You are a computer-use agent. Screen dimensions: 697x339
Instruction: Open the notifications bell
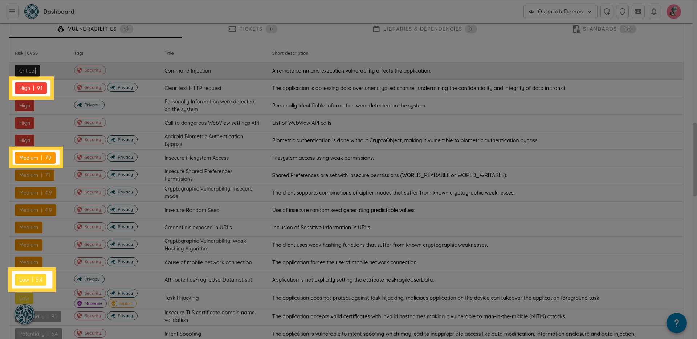point(654,12)
